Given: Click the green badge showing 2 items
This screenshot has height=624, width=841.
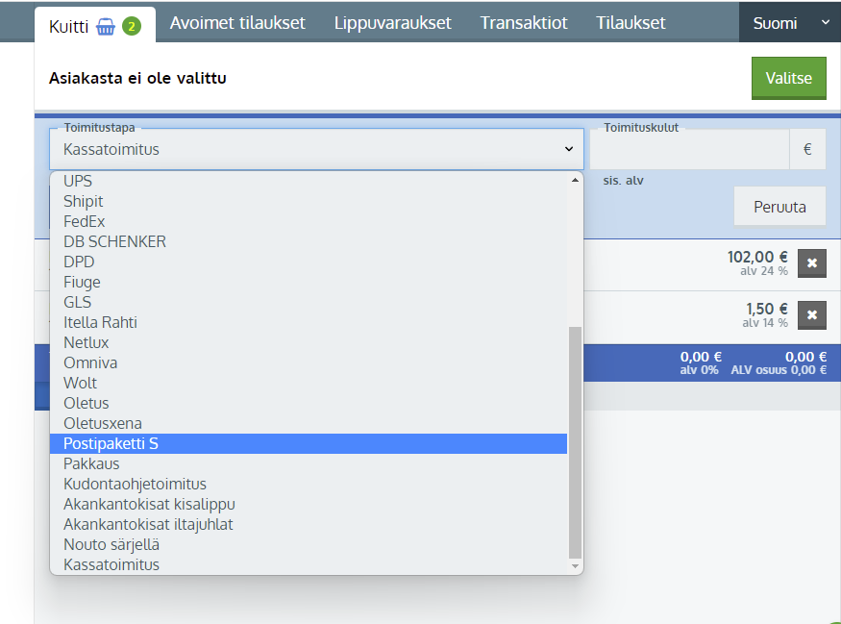Looking at the screenshot, I should (x=132, y=26).
